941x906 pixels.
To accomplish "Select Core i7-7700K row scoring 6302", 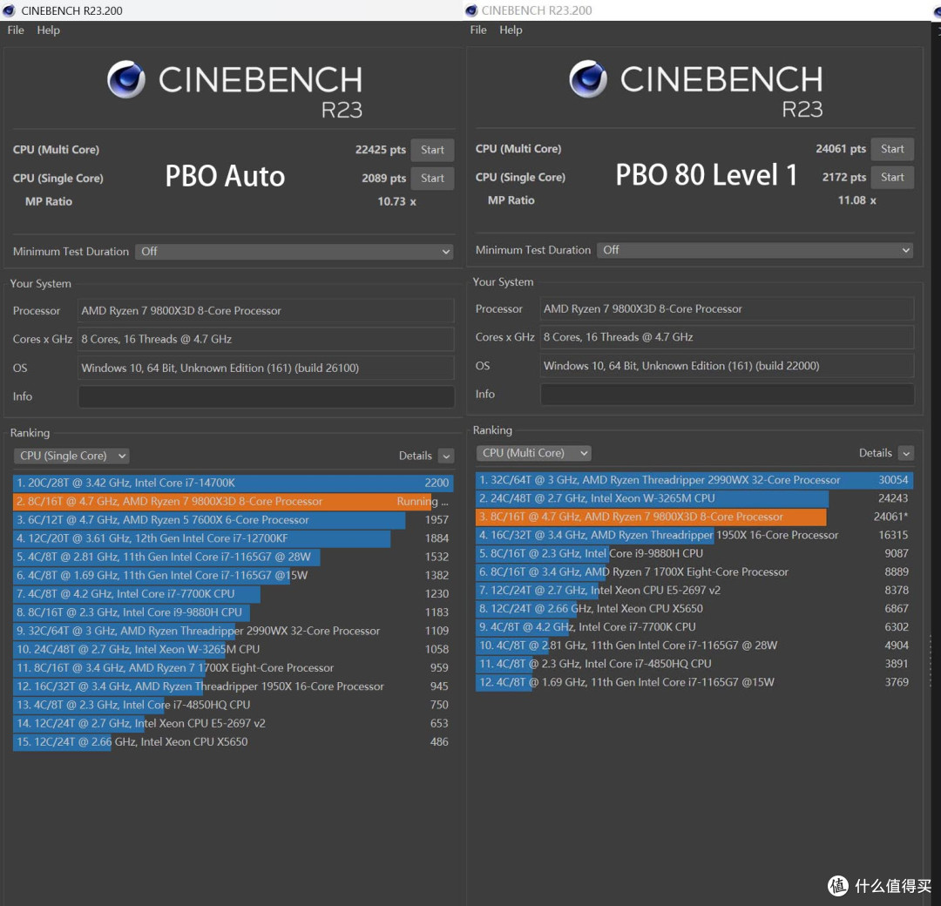I will tap(694, 627).
